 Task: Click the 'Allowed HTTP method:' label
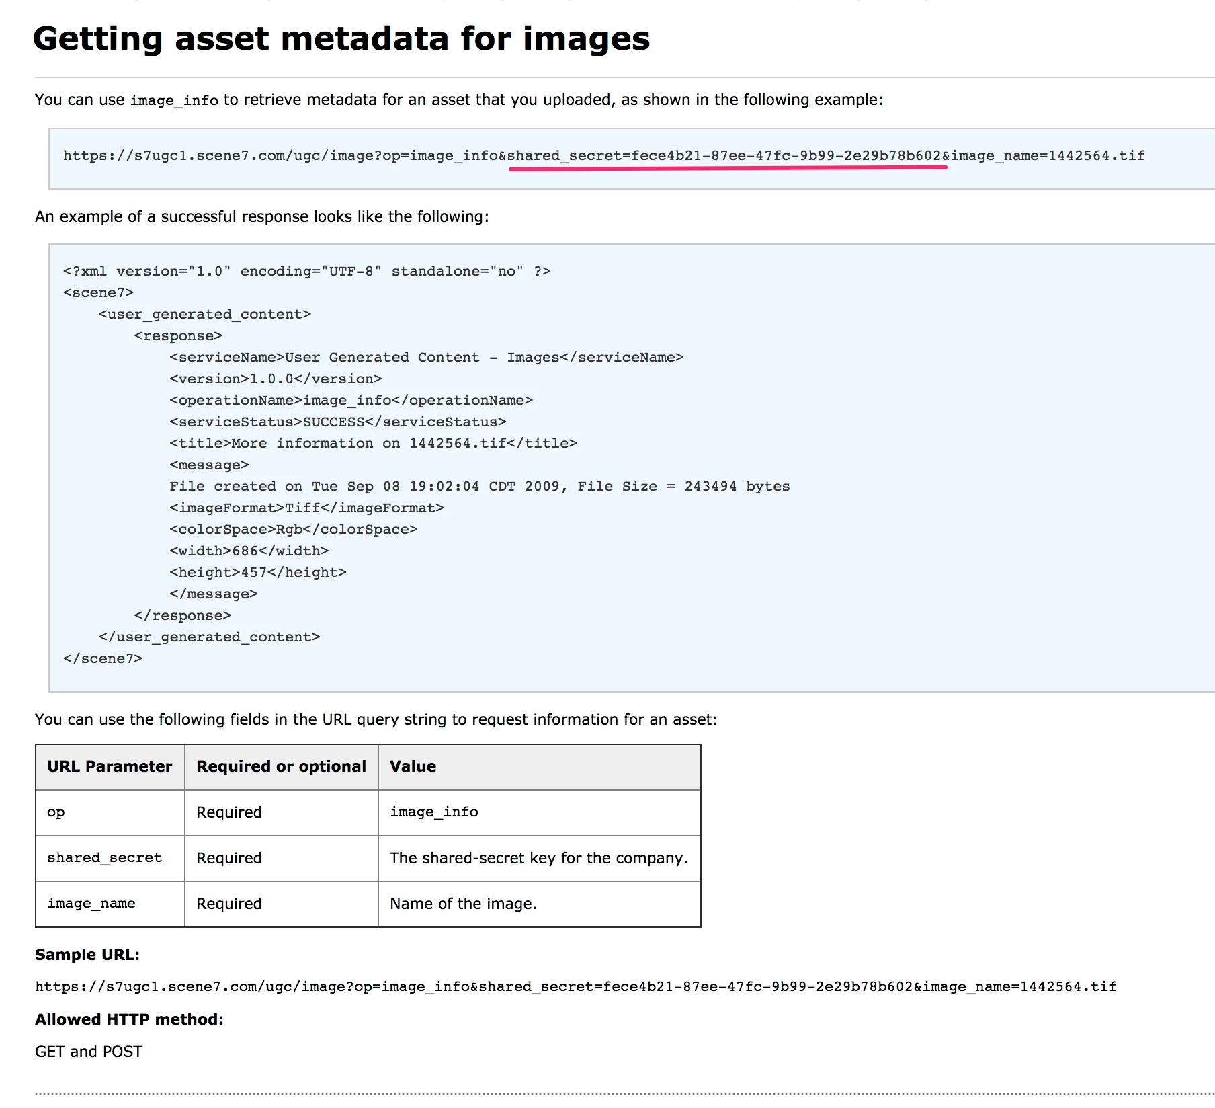click(129, 1019)
